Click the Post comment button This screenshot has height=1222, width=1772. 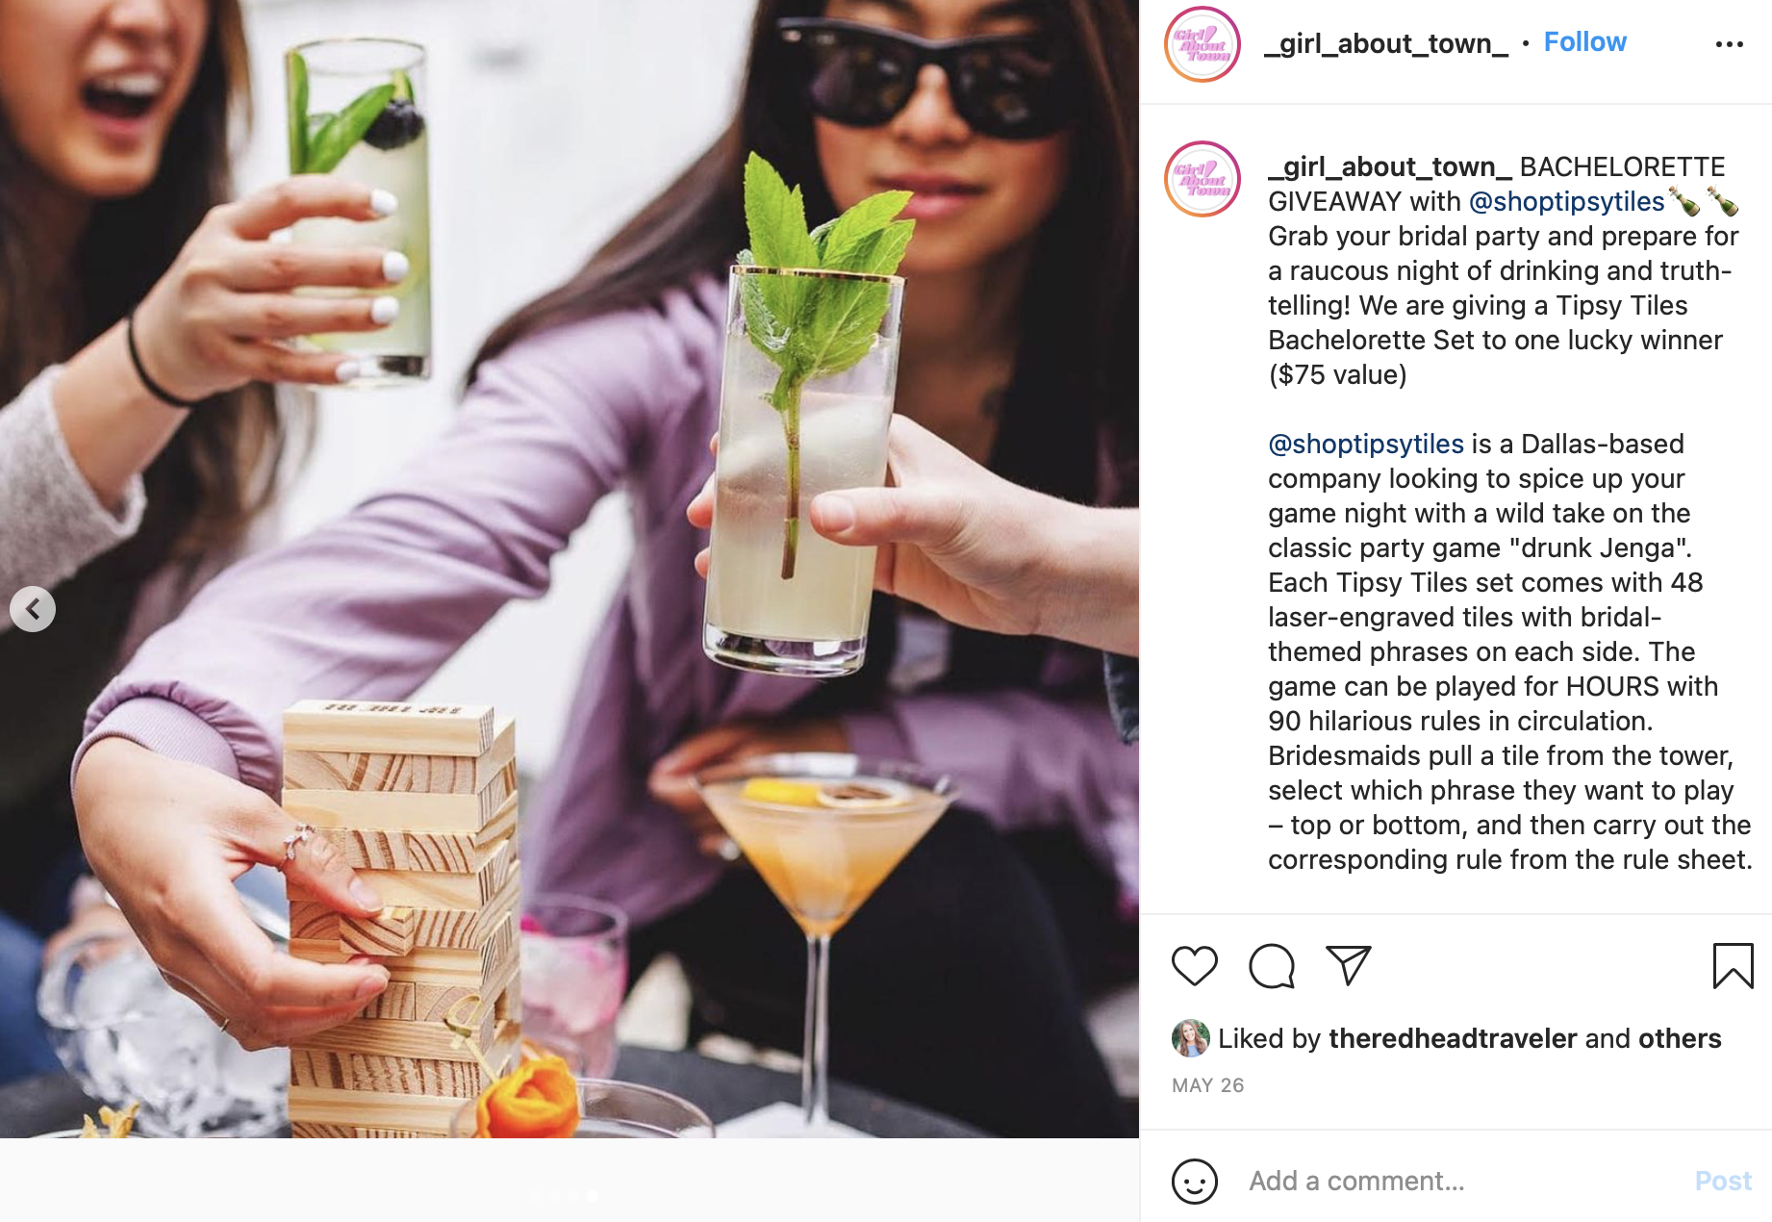[x=1722, y=1181]
